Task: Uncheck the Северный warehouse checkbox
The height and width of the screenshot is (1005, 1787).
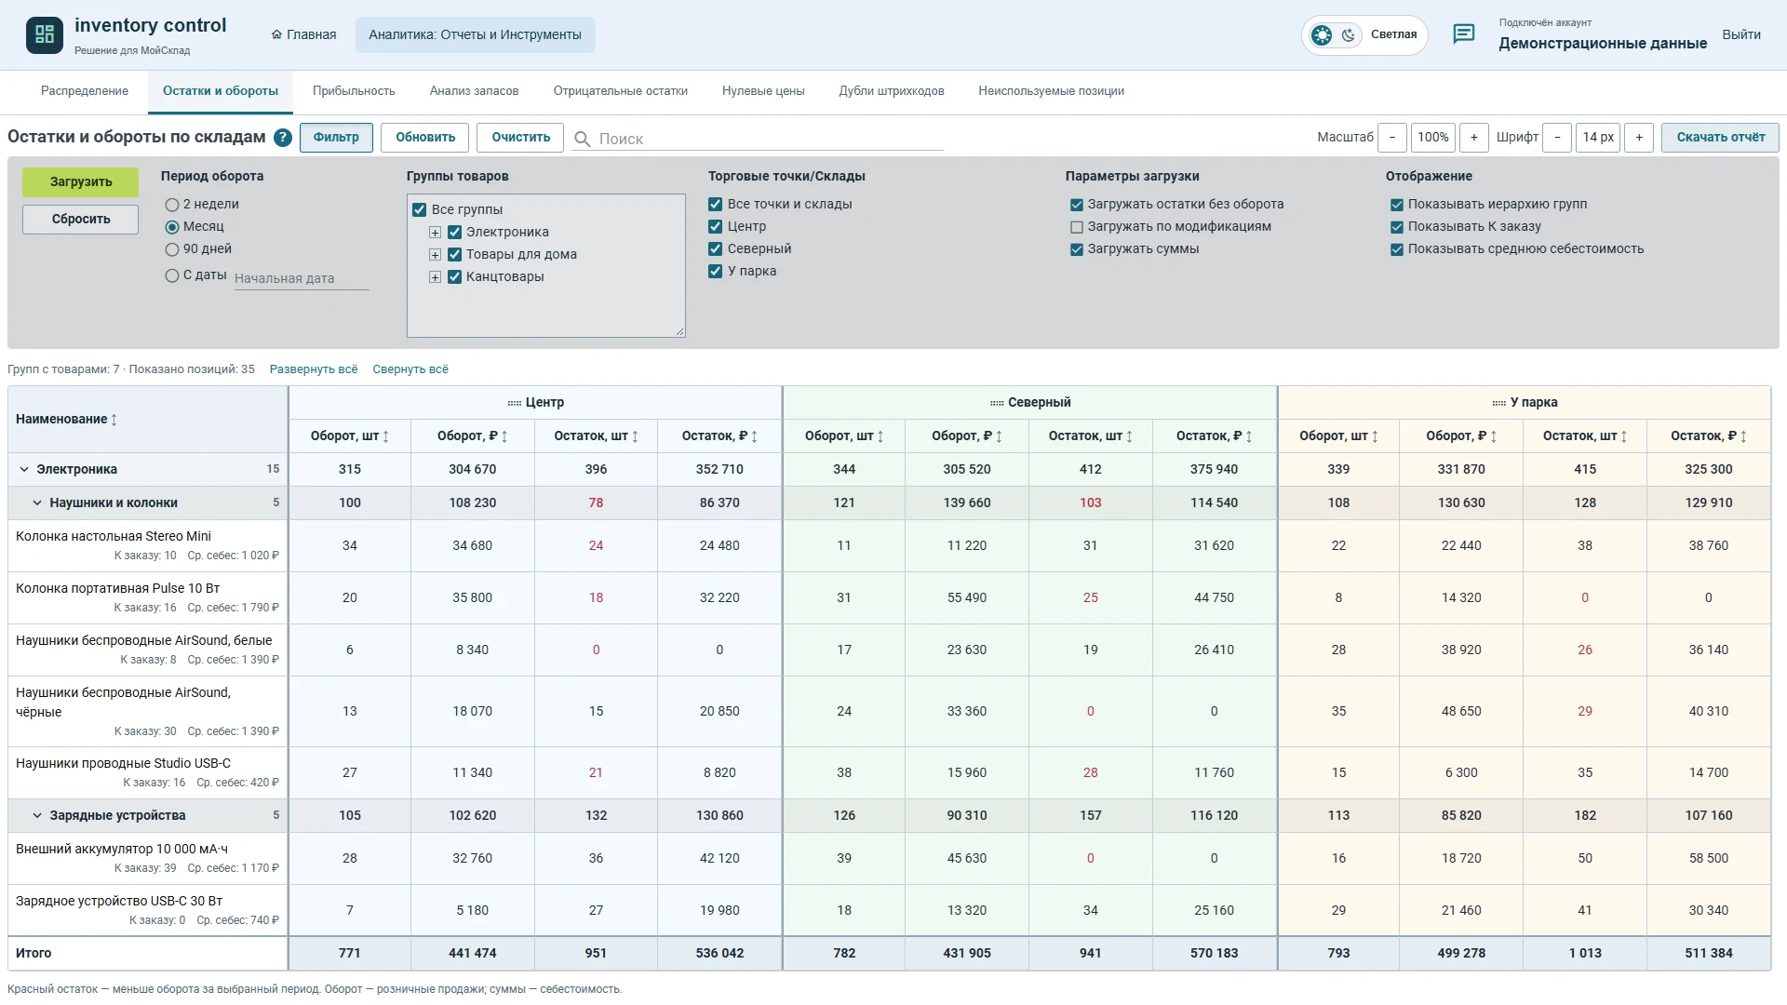Action: click(x=716, y=249)
